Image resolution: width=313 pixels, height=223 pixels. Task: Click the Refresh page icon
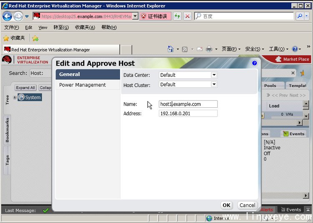[177, 16]
